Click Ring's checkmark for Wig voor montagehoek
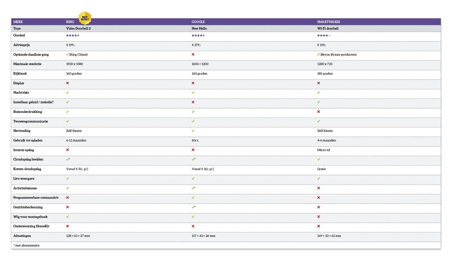 pos(67,217)
